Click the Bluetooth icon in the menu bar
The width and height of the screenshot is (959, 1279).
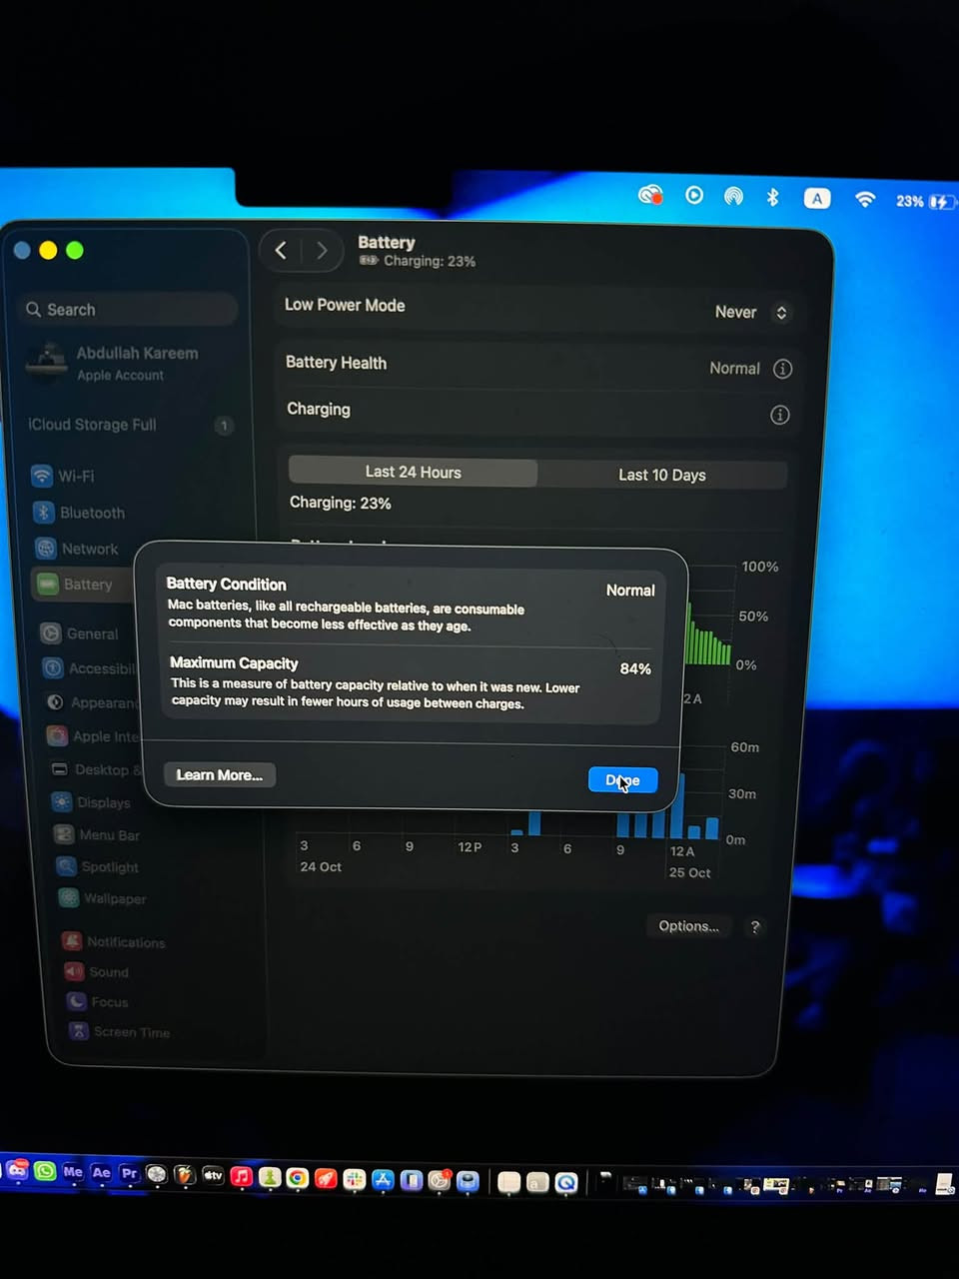(772, 197)
